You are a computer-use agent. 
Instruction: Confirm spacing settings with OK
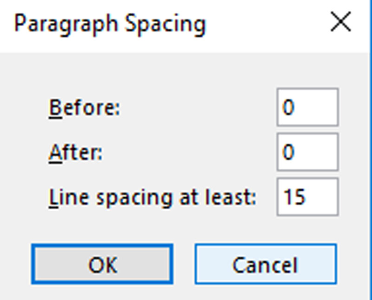point(102,264)
